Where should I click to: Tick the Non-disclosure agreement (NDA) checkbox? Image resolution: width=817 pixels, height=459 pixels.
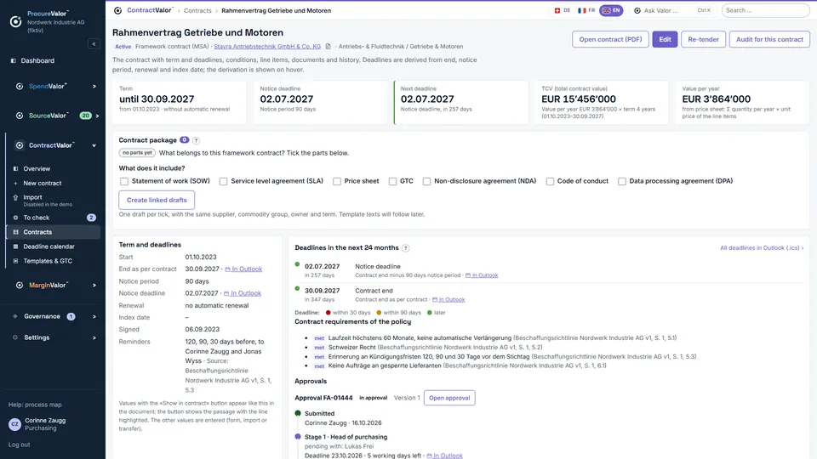point(426,181)
